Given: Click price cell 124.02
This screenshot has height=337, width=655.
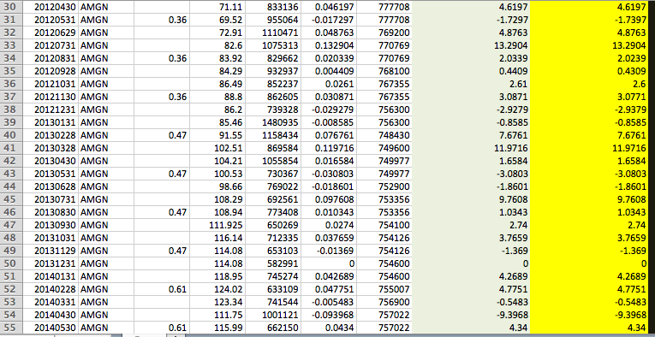Looking at the screenshot, I should coord(217,289).
